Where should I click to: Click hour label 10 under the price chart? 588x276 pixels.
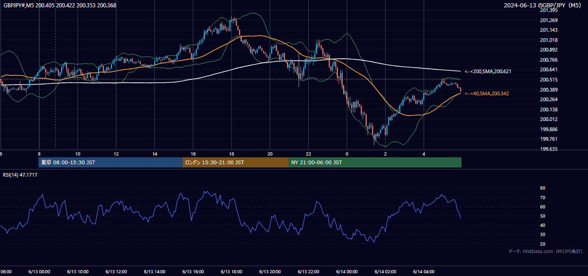[78, 154]
